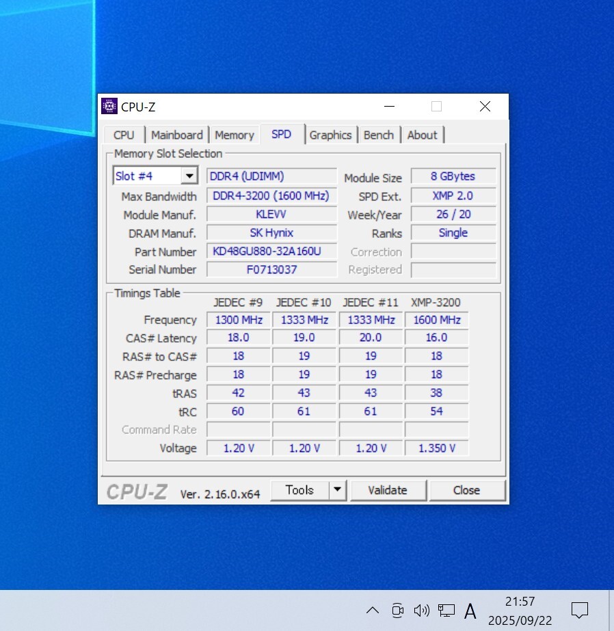Show hidden tray icons chevron
The height and width of the screenshot is (631, 614).
point(373,610)
